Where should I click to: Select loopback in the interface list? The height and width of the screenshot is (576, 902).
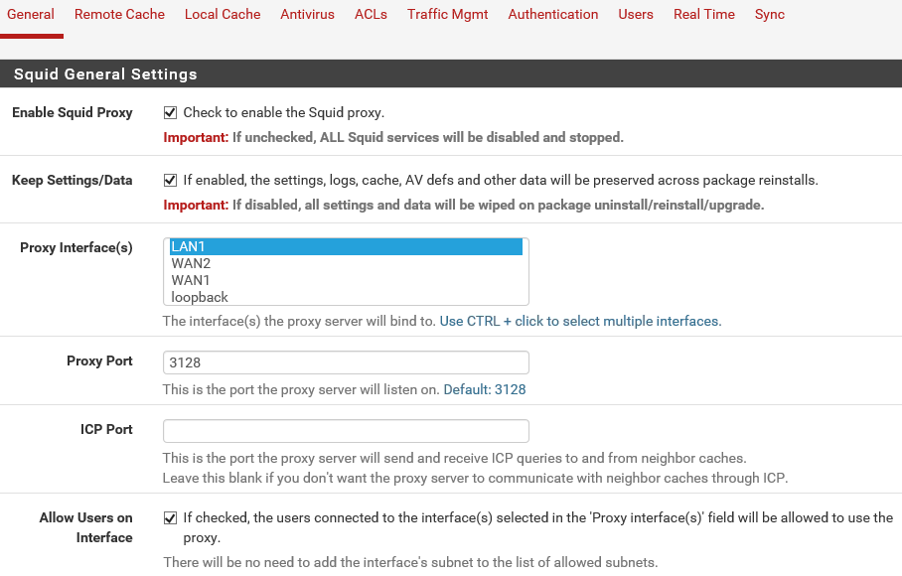346,297
